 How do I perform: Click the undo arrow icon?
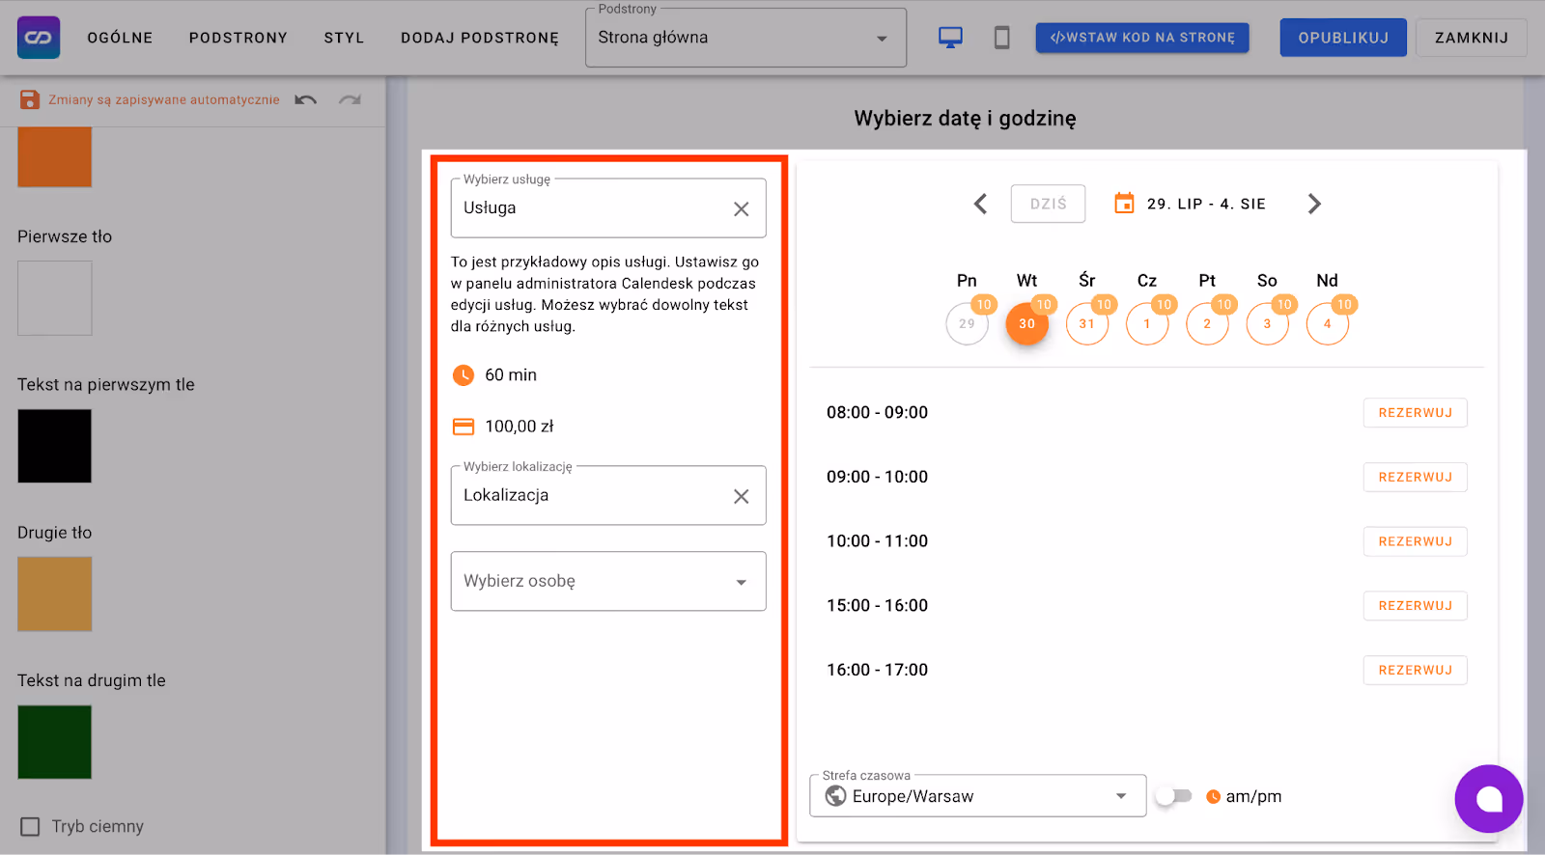[x=306, y=99]
